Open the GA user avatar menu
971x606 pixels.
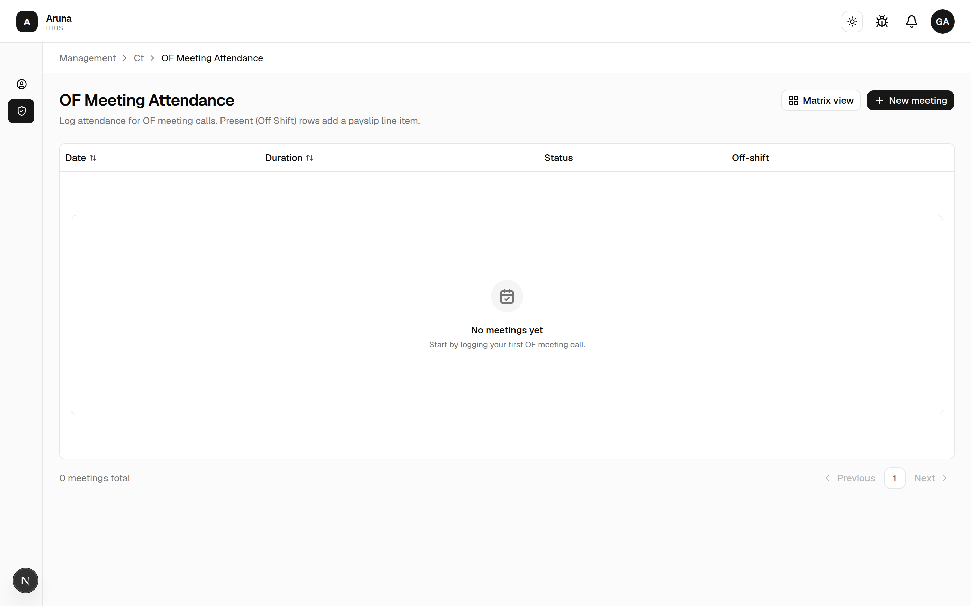pos(943,22)
